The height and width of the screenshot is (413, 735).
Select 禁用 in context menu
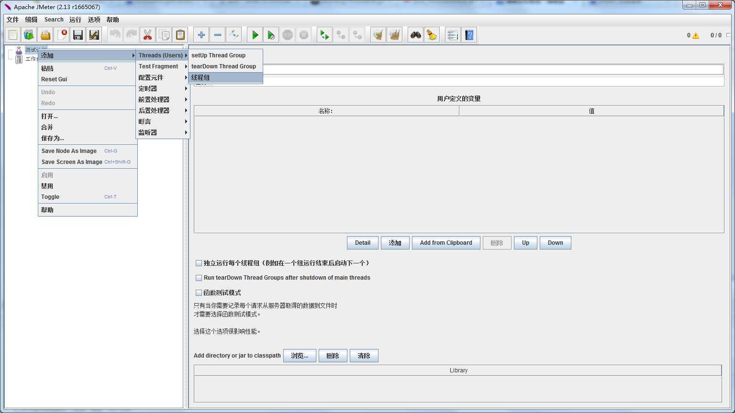pyautogui.click(x=88, y=186)
